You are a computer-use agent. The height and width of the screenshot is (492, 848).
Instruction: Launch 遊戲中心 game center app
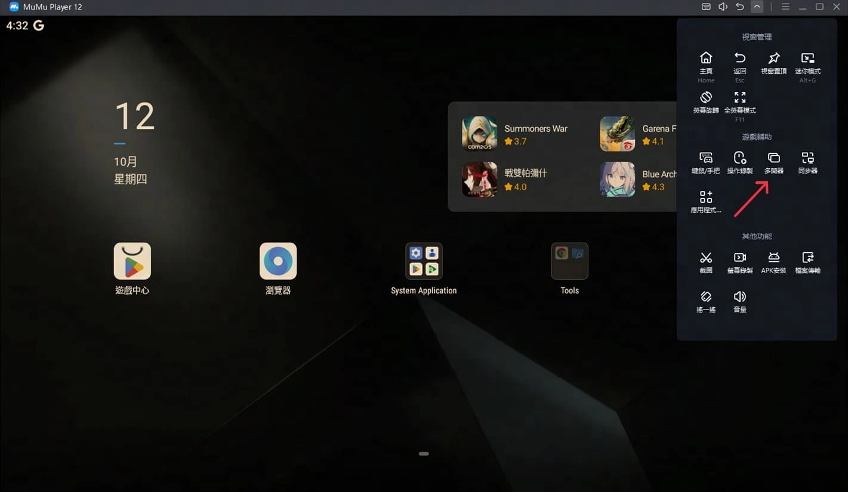tap(132, 261)
